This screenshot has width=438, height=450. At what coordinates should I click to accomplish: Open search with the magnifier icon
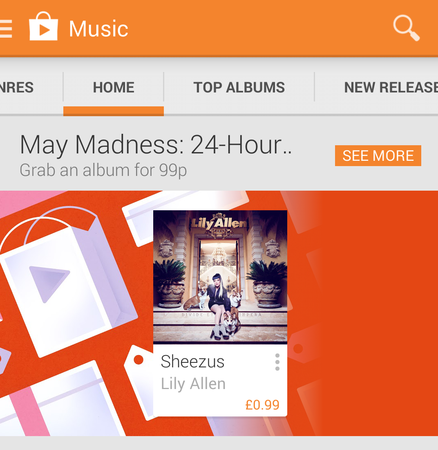pos(406,28)
